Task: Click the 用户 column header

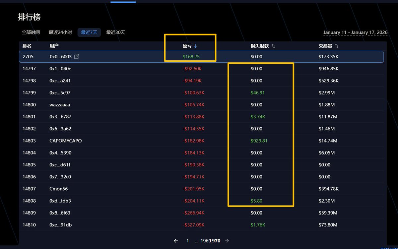Action: pos(54,46)
